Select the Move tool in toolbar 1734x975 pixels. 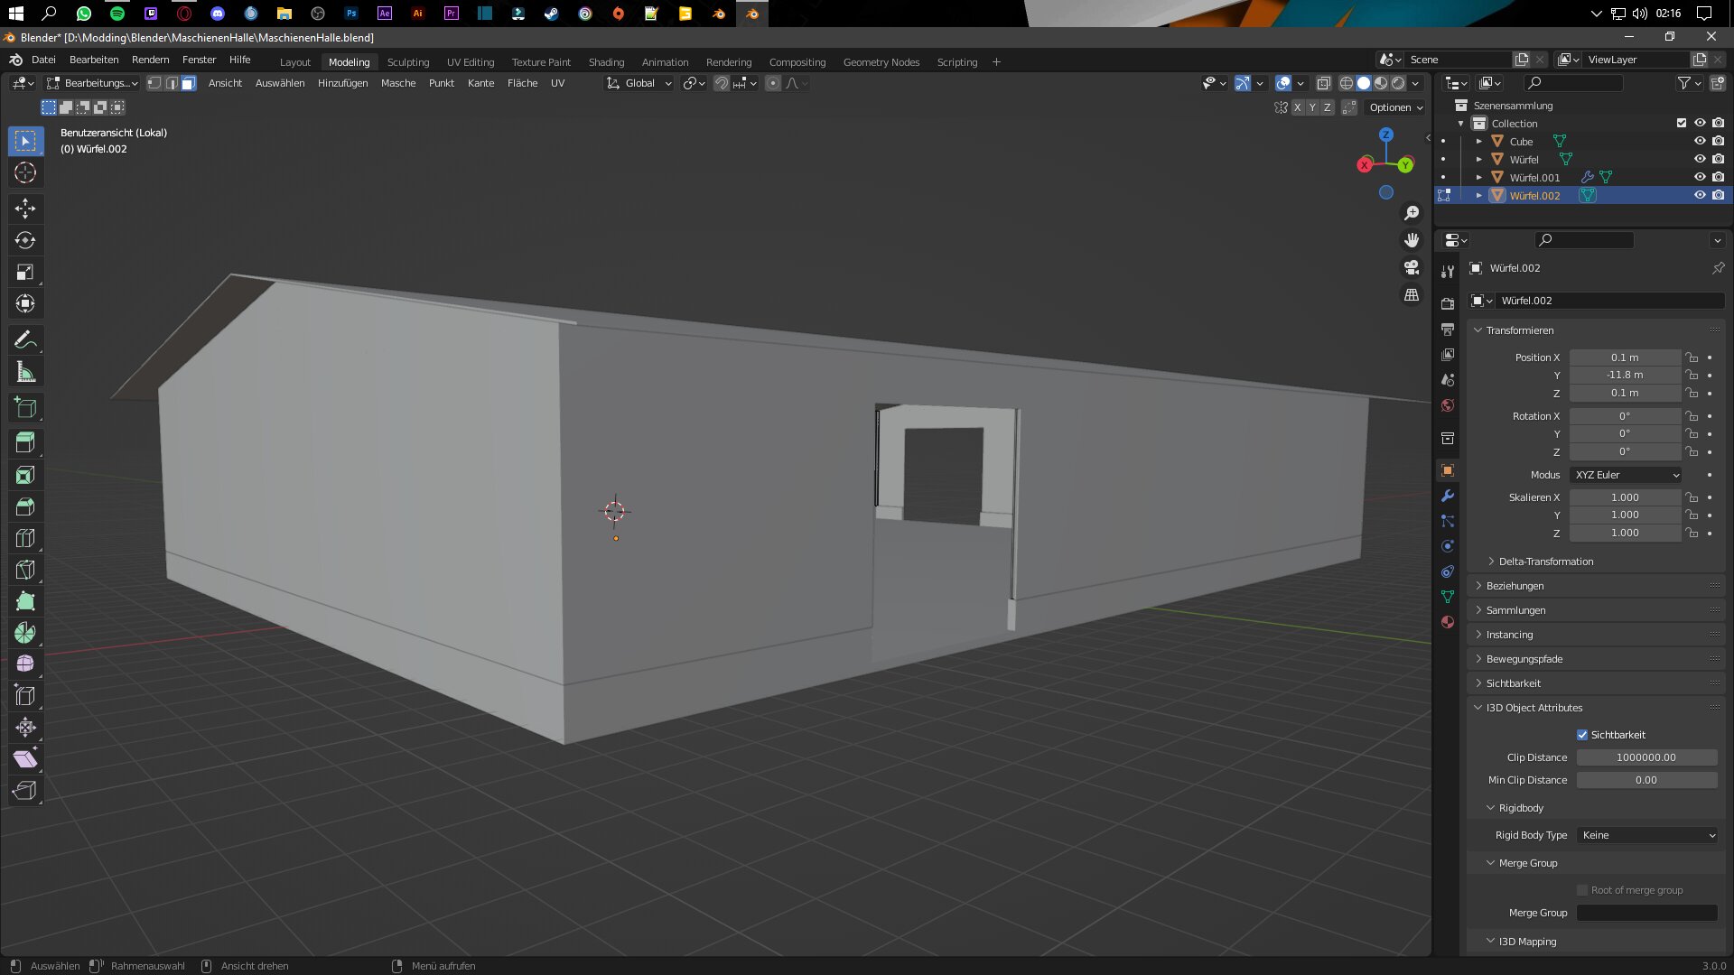pyautogui.click(x=25, y=209)
